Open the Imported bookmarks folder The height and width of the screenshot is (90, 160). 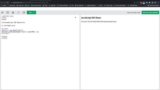point(20,5)
